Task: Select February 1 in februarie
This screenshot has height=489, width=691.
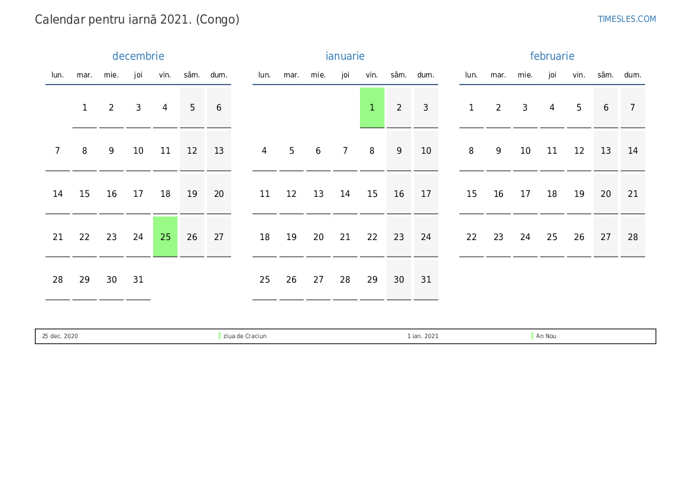Action: [471, 108]
